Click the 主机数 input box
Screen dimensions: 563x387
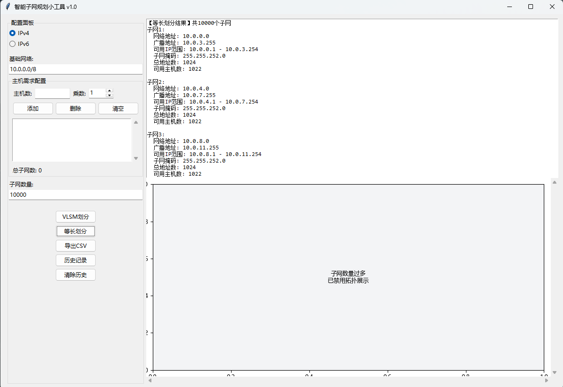pyautogui.click(x=52, y=93)
